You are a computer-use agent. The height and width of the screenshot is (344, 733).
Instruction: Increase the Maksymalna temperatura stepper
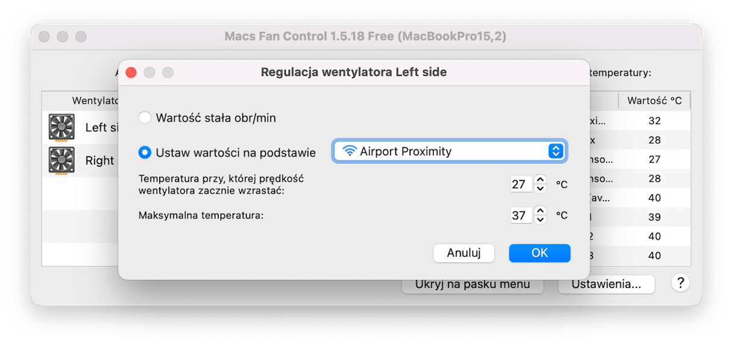click(541, 210)
